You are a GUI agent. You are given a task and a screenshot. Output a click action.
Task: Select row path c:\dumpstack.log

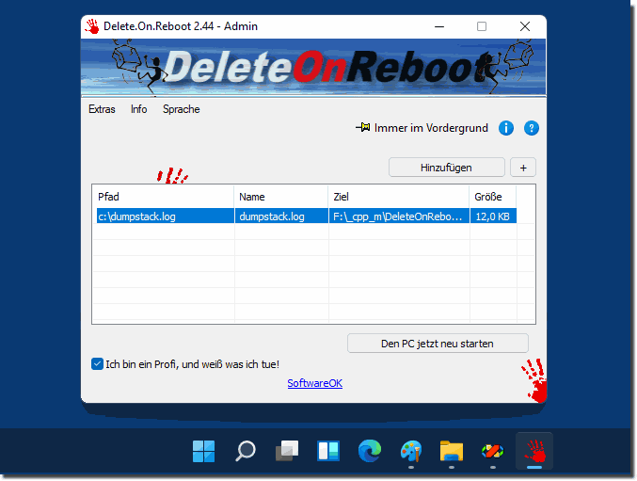[x=166, y=216]
